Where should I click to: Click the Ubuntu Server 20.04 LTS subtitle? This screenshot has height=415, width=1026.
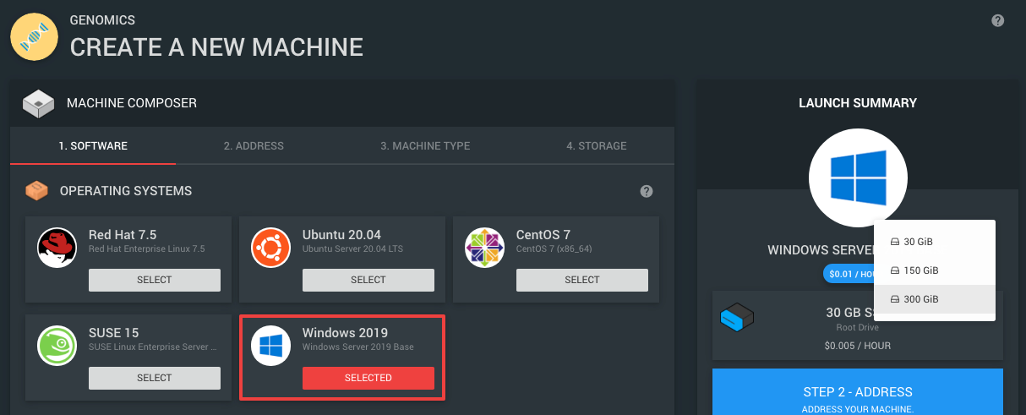coord(352,249)
